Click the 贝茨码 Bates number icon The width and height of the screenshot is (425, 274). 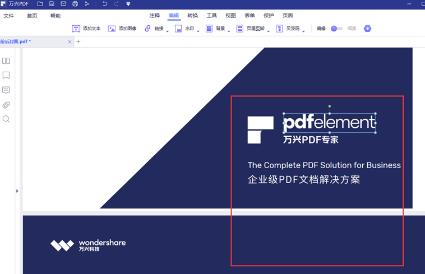pos(279,29)
